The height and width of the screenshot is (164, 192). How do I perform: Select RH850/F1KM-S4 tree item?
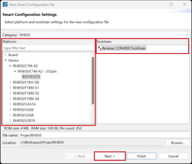[x=26, y=99]
